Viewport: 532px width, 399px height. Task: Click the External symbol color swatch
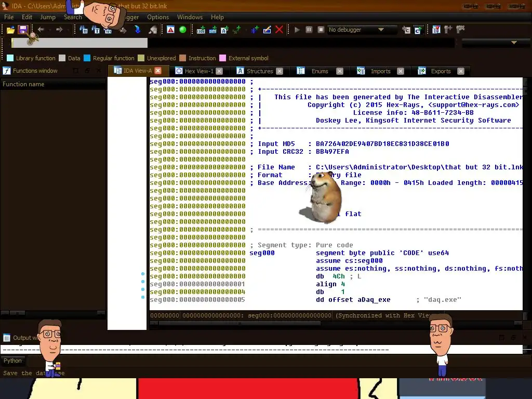pos(222,58)
